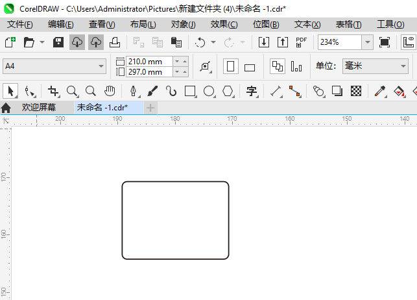Switch to the 欢迎屏幕 tab
This screenshot has height=300, width=417.
click(39, 108)
